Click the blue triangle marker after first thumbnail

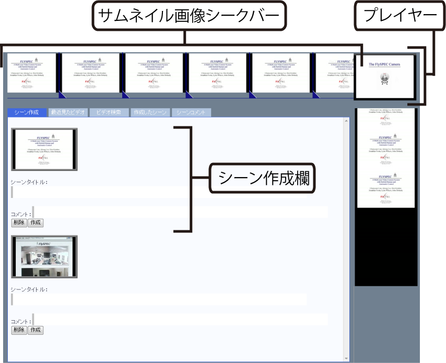point(62,95)
